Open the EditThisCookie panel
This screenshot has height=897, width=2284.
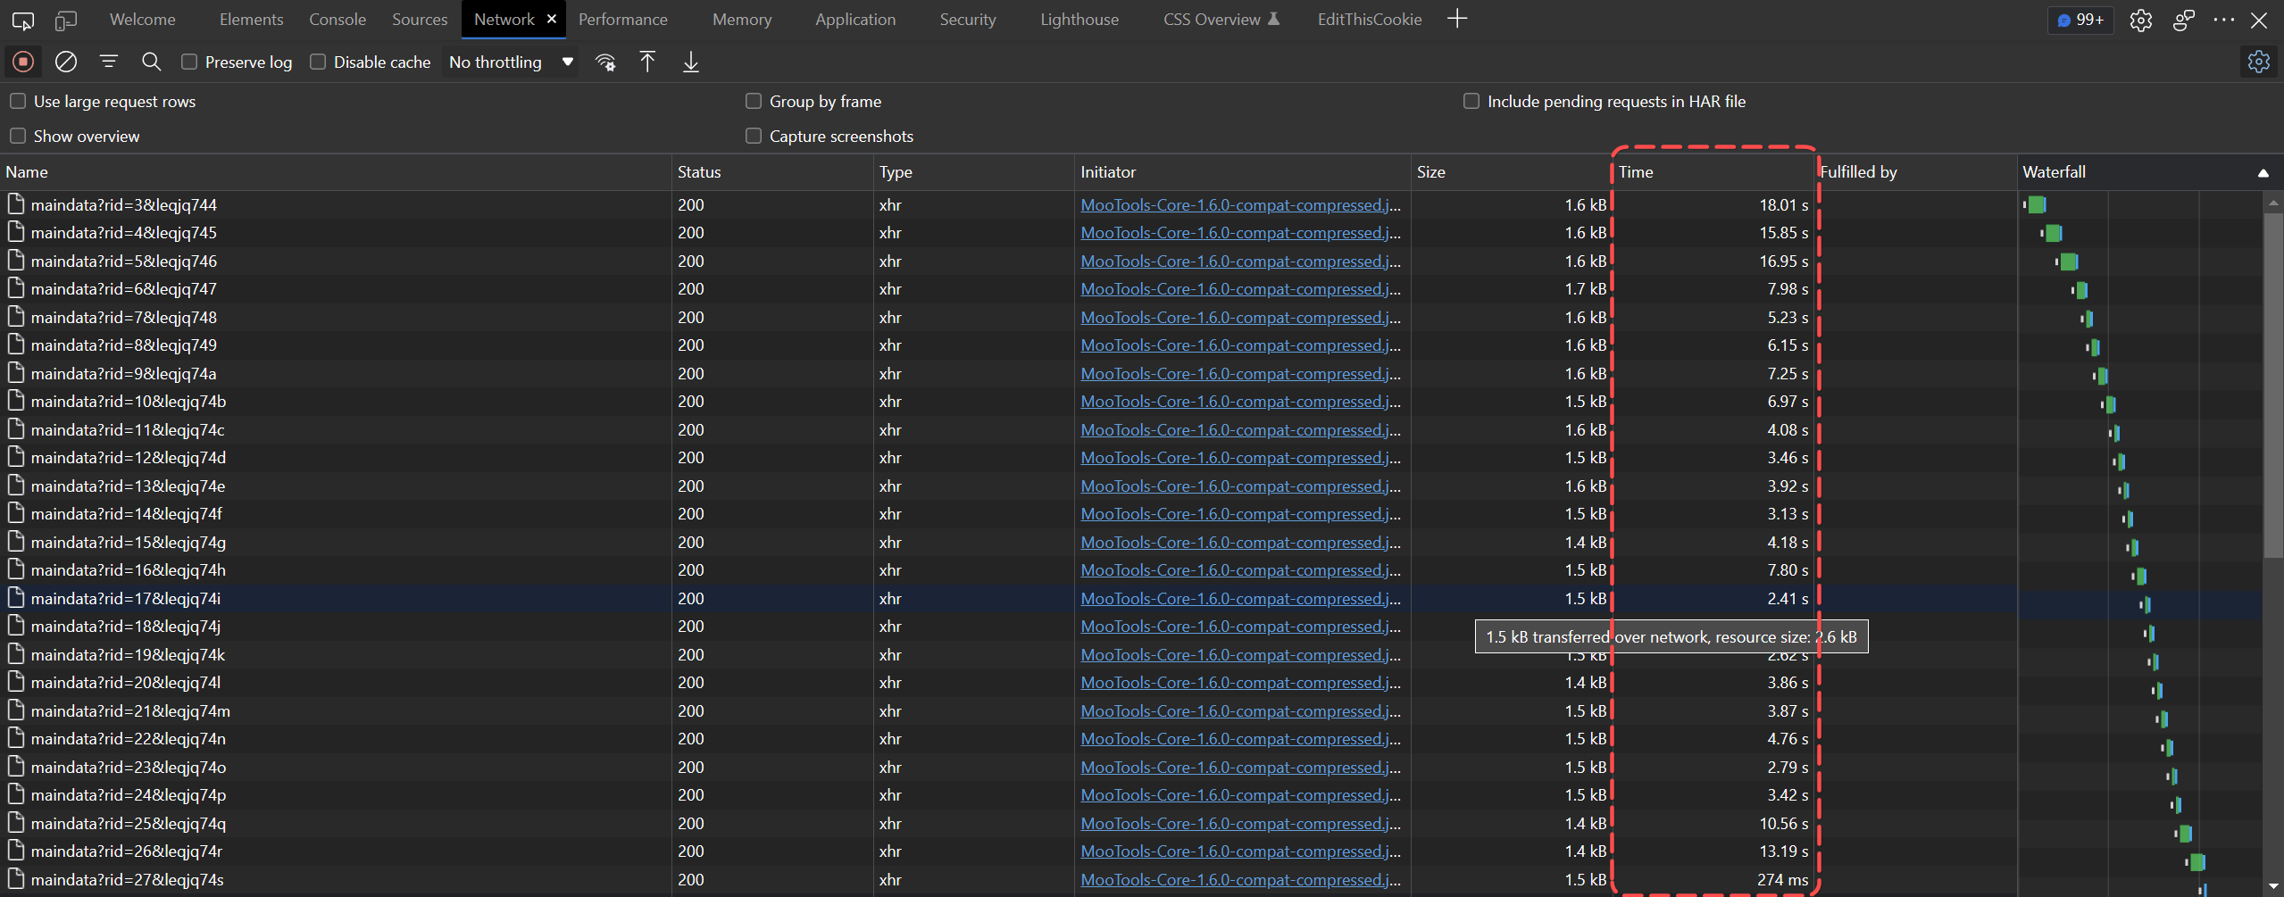[1369, 19]
